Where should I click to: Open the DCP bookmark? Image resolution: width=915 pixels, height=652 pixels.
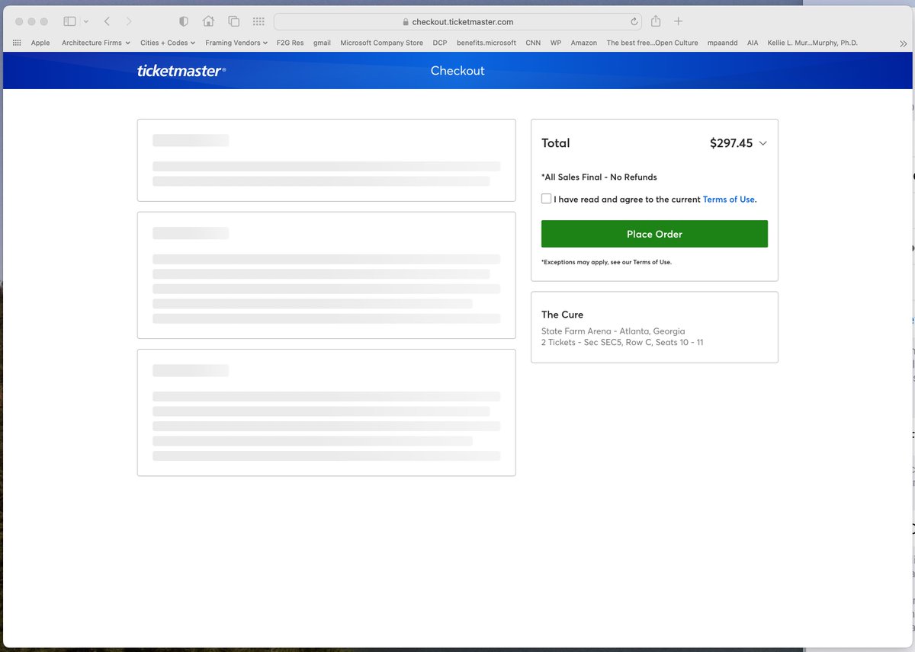[x=440, y=43]
